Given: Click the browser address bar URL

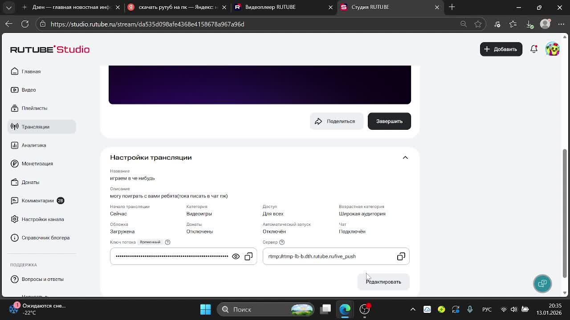Looking at the screenshot, I should [147, 24].
